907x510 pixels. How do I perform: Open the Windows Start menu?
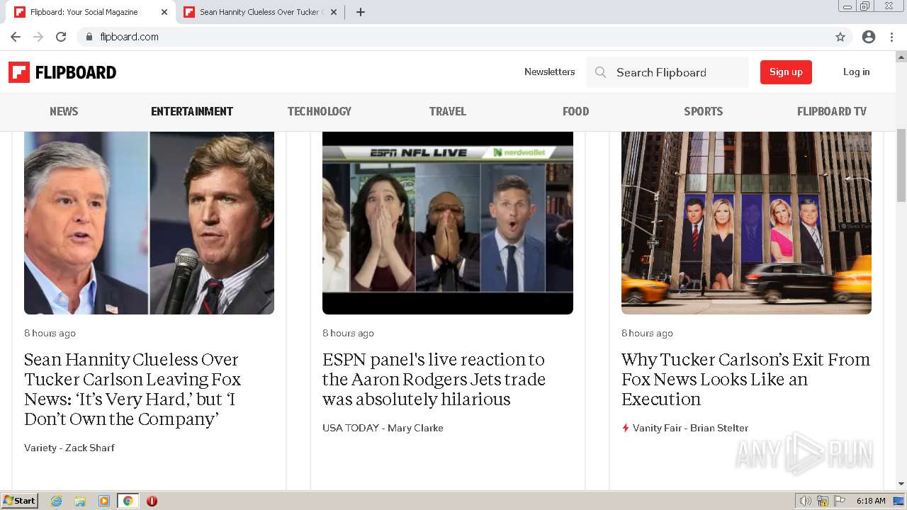tap(19, 501)
